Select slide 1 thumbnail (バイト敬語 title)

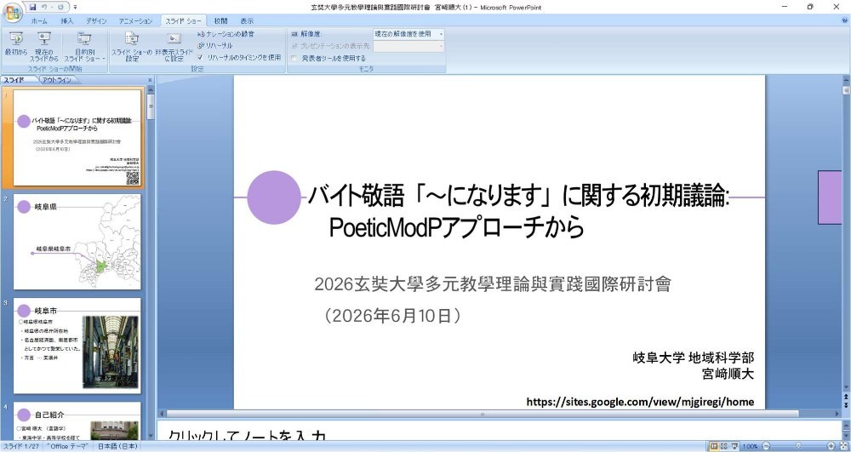77,138
